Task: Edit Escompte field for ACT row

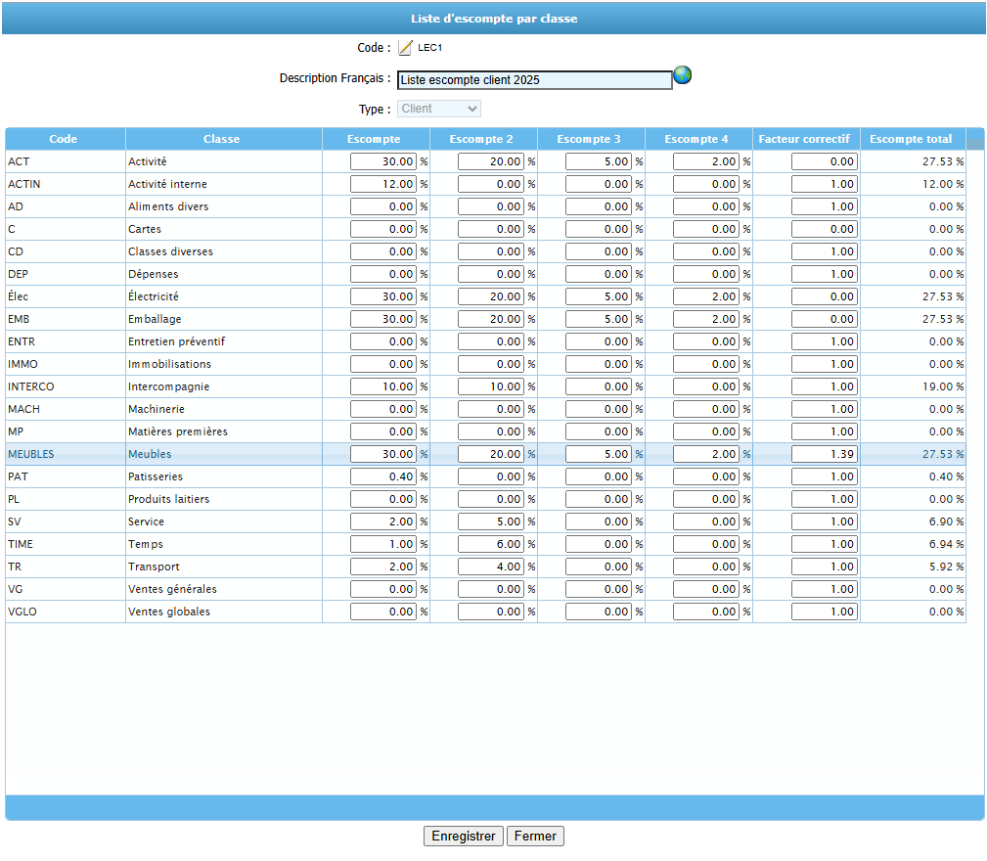Action: [x=383, y=161]
